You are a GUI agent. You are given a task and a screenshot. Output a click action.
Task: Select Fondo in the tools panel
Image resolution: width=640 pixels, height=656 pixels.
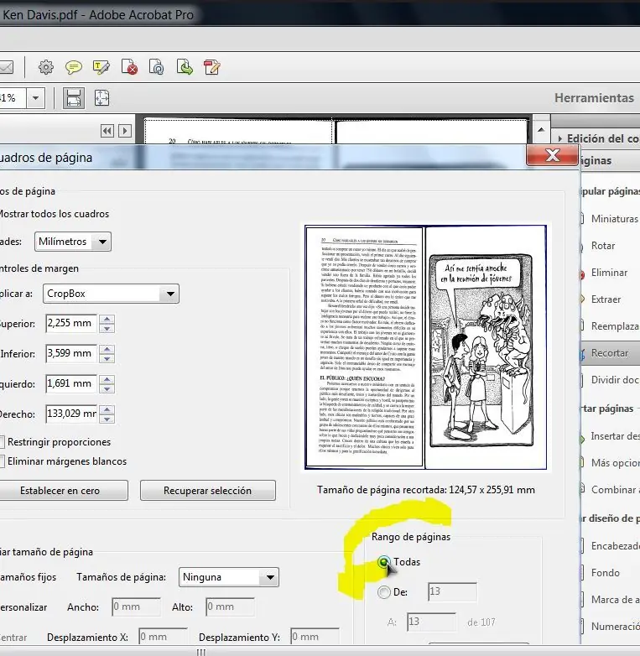pyautogui.click(x=606, y=573)
